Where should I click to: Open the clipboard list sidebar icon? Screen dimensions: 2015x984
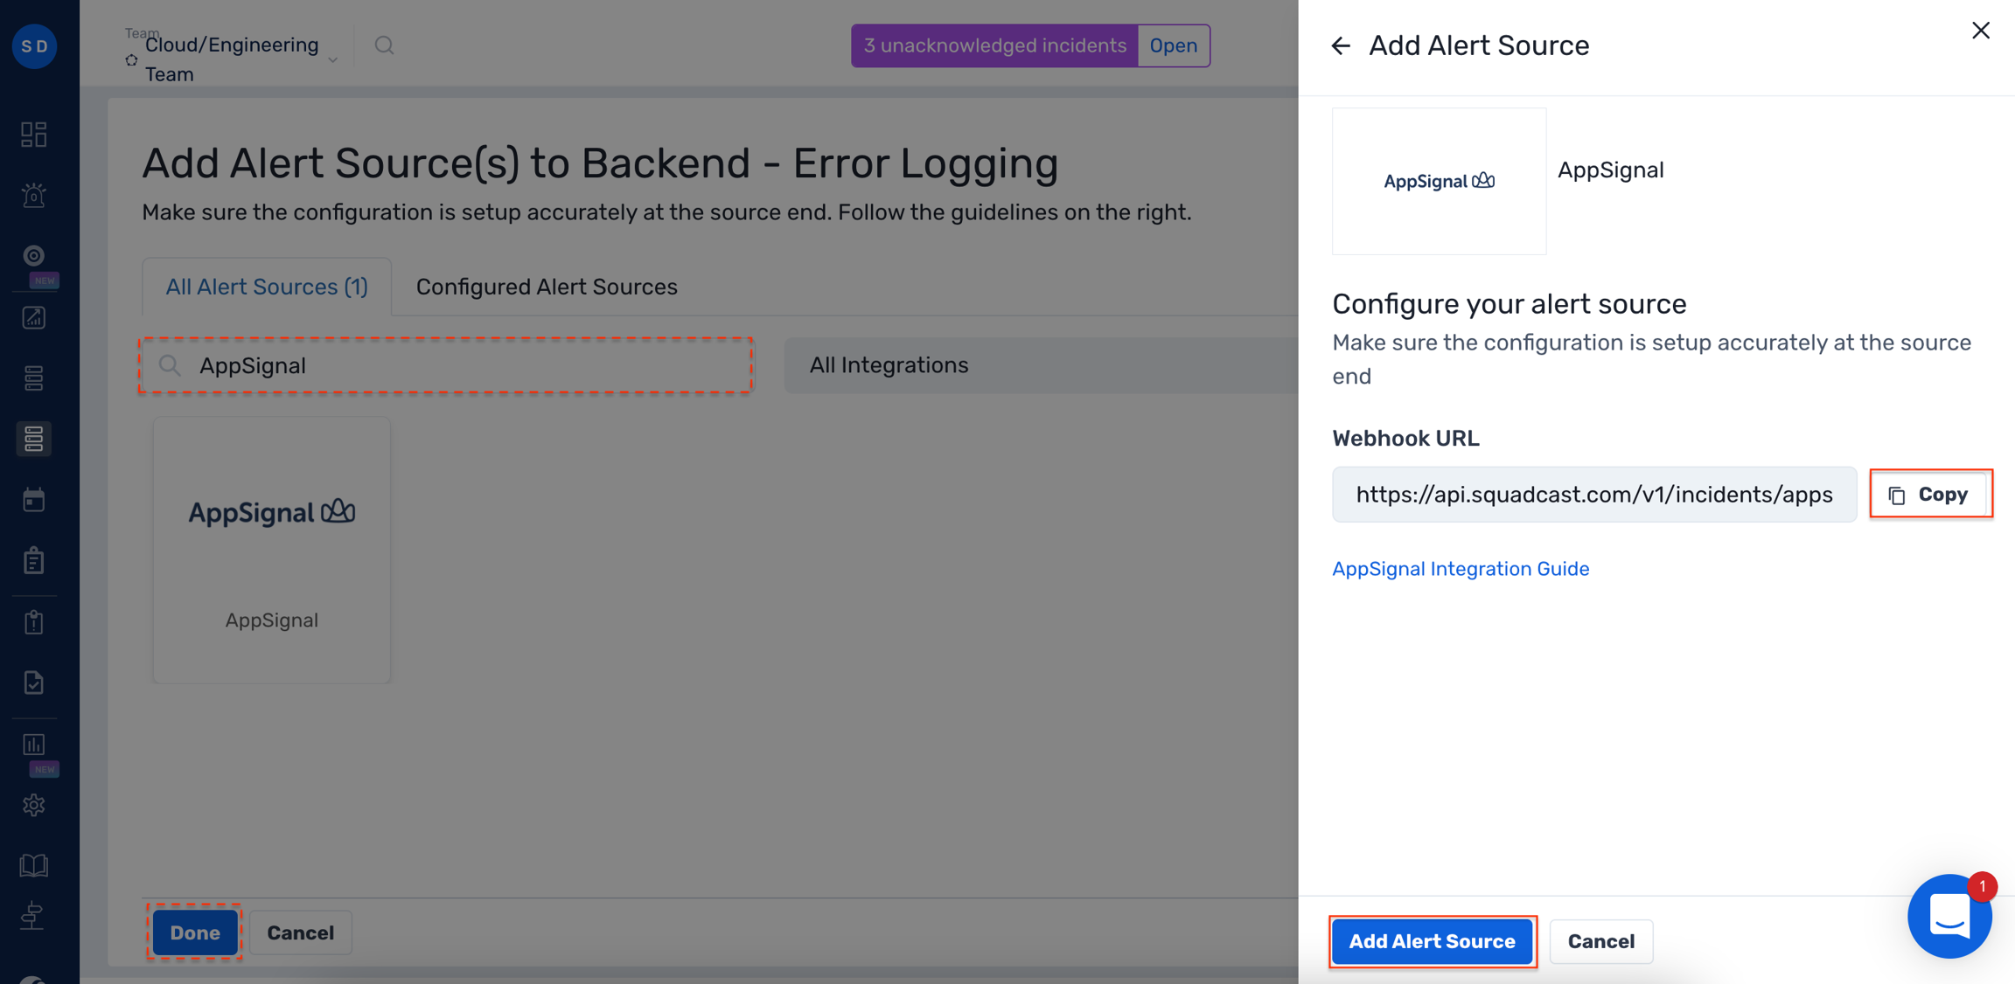click(34, 561)
